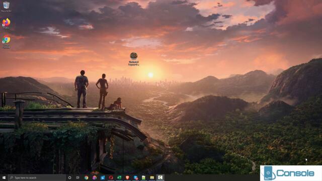The height and width of the screenshot is (181, 322).
Task: Select the Google Chrome desktop shortcut
Action: (x=6, y=42)
